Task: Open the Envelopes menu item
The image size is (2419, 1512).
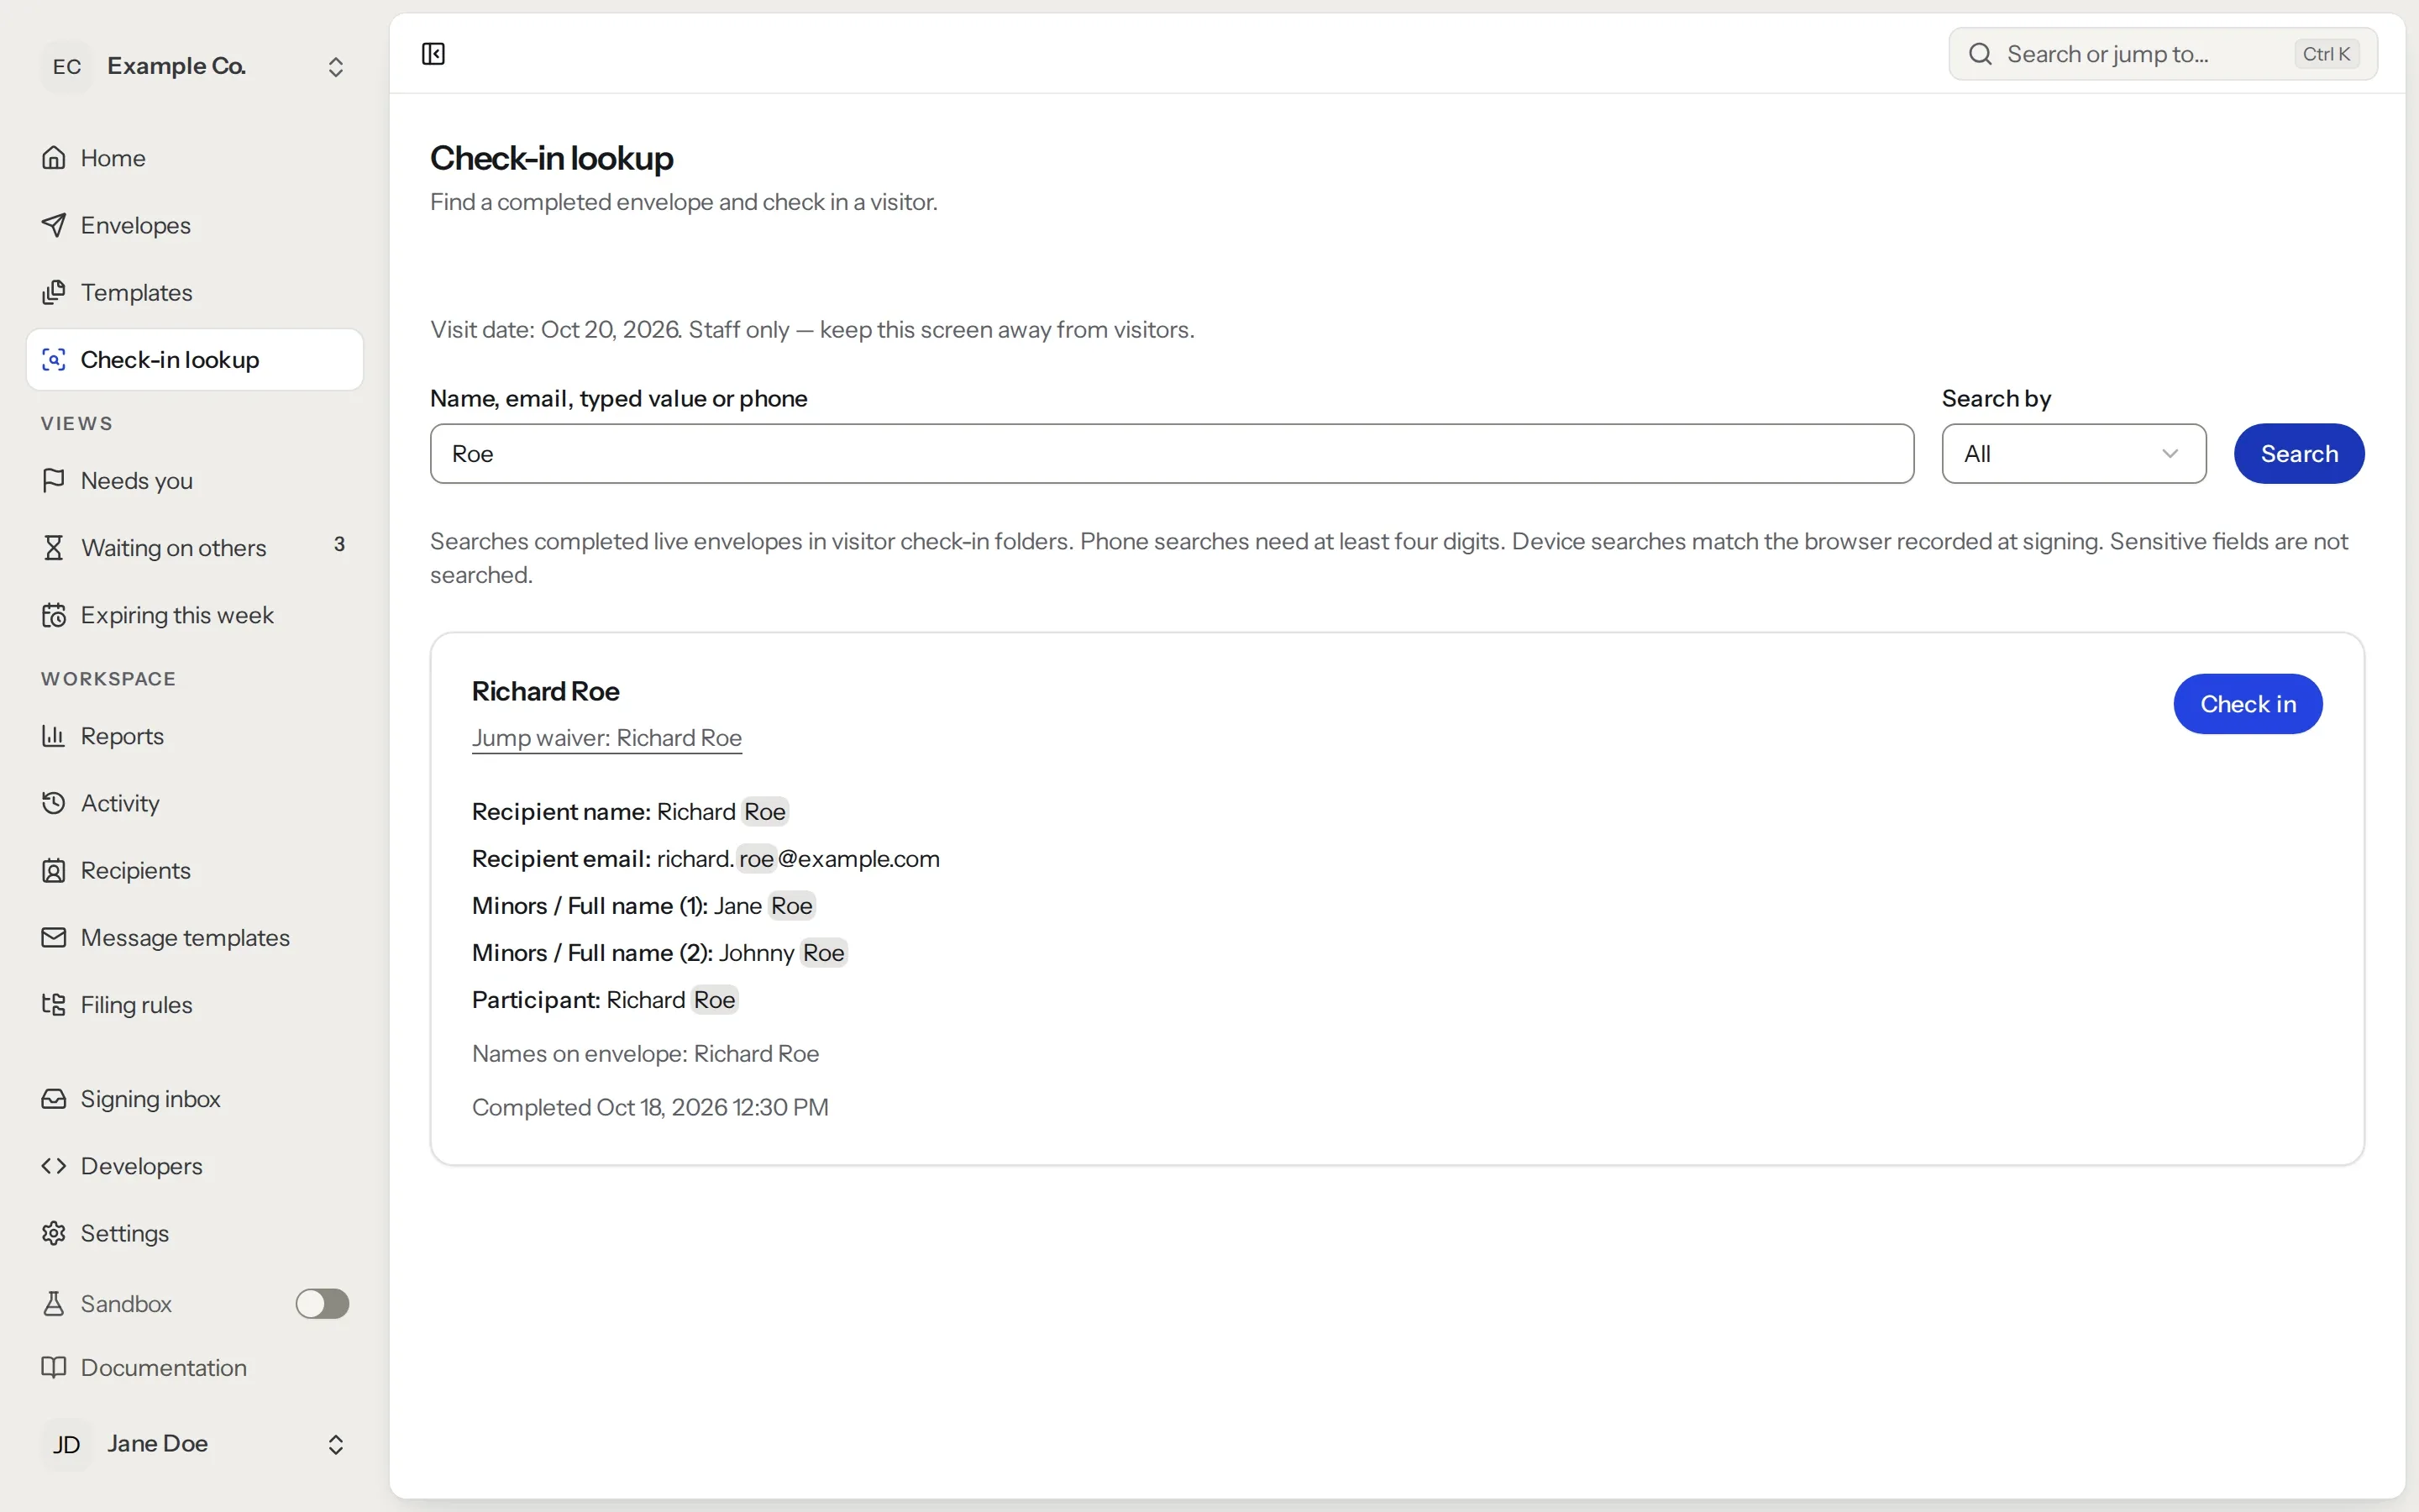Action: pyautogui.click(x=195, y=225)
